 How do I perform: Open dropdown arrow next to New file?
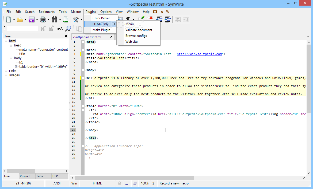[14, 20]
